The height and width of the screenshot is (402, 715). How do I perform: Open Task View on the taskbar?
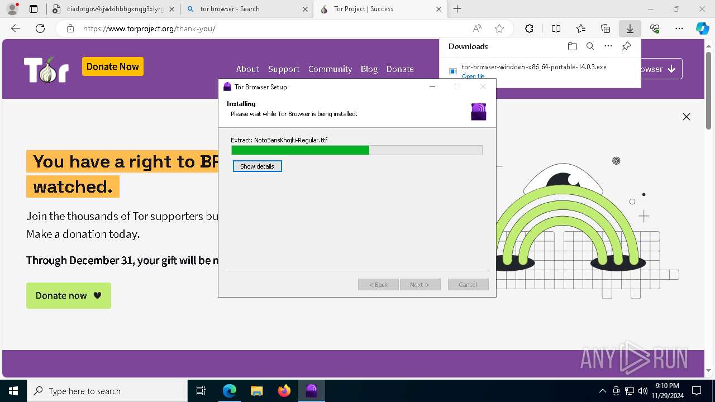[x=201, y=391]
